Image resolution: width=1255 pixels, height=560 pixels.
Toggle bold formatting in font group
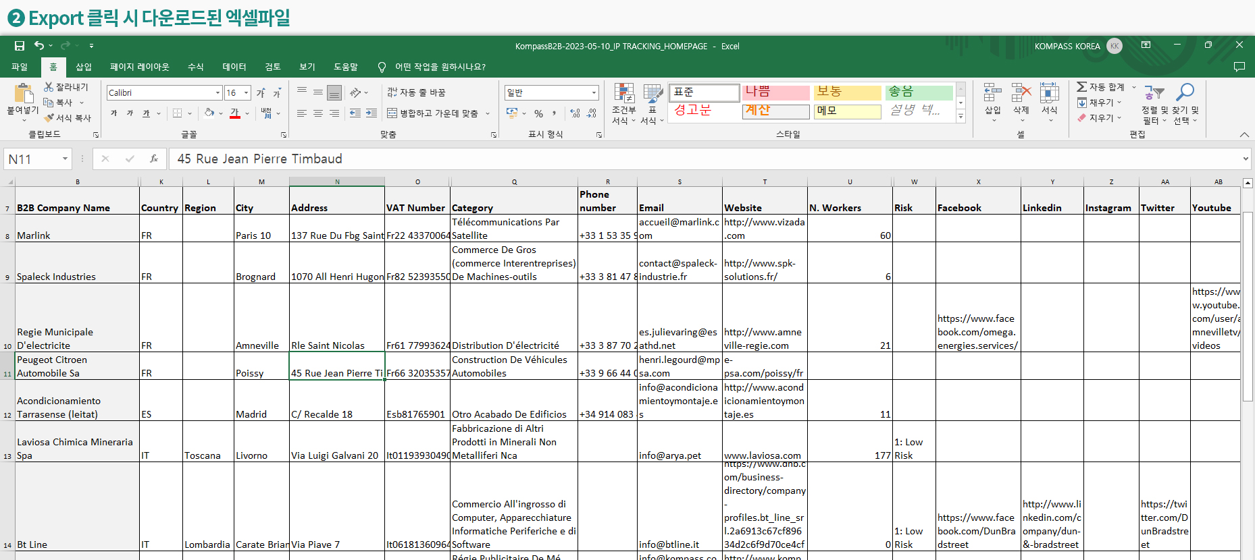tap(113, 113)
